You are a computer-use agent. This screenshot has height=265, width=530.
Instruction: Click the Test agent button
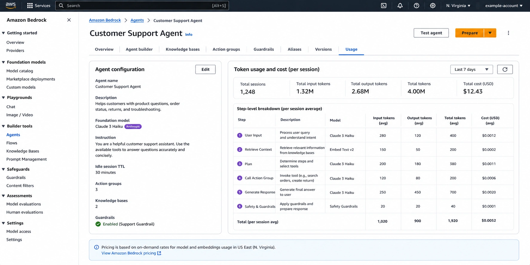pos(431,33)
